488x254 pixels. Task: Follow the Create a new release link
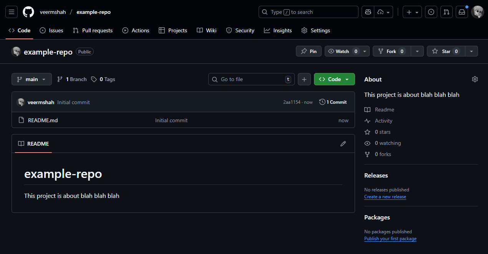click(x=385, y=197)
